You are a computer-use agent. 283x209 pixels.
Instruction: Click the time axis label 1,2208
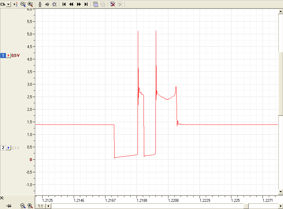[173, 200]
